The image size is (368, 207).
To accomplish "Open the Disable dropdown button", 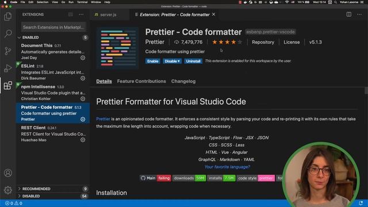I will 172,62.
